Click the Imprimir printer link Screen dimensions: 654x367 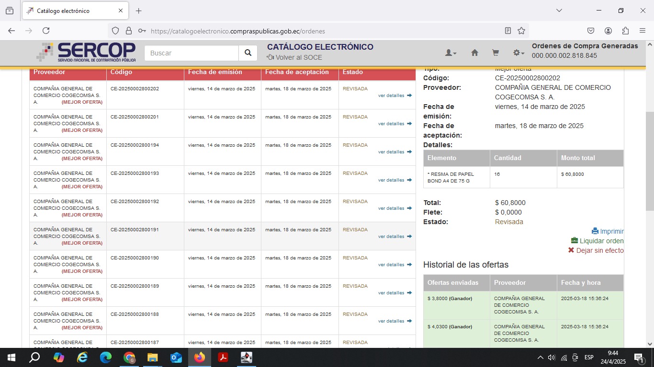608,231
